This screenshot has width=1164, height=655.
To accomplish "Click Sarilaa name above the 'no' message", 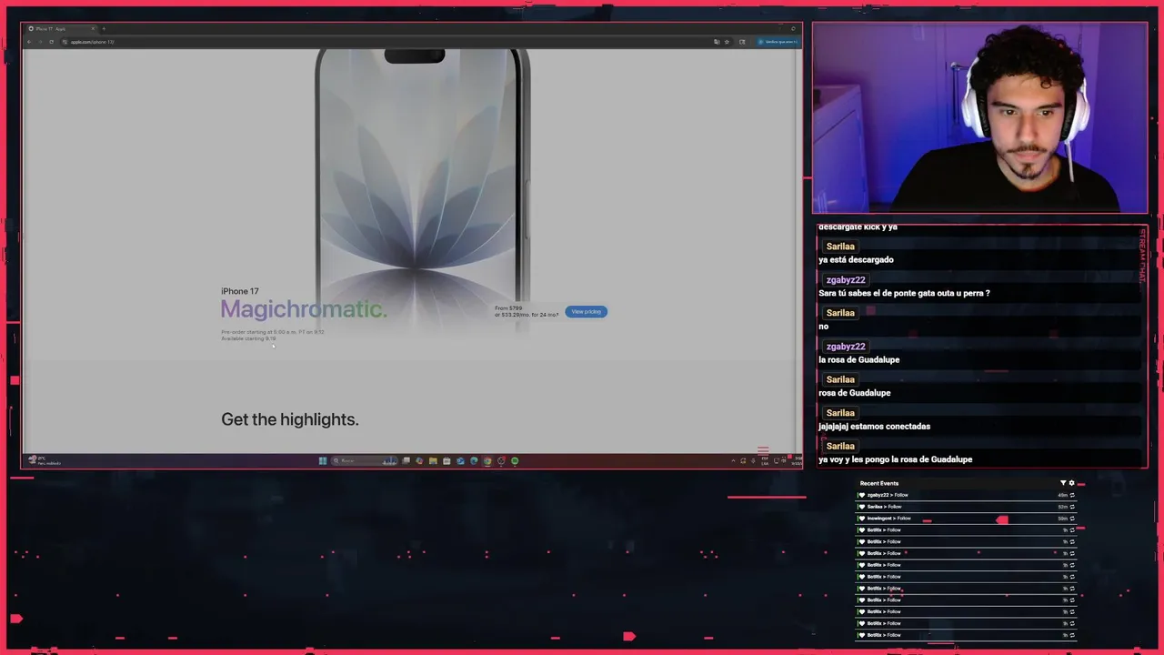I will [x=840, y=313].
